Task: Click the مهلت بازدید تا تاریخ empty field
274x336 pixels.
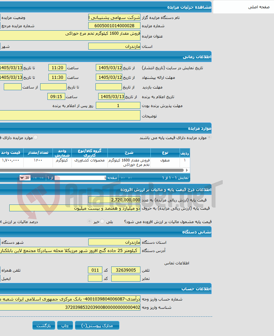Action: click(x=54, y=87)
